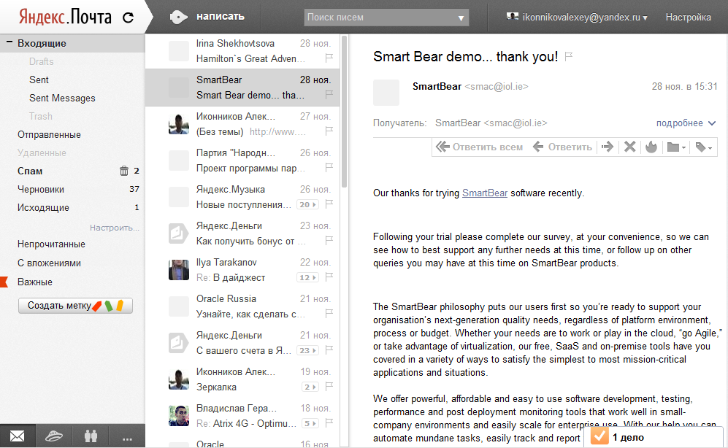Reply to all with Ответить всем

tap(479, 147)
